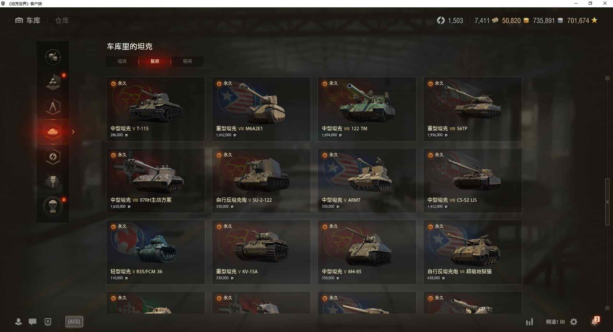
Task: Open the chat speech bubble icon
Action: (x=33, y=322)
